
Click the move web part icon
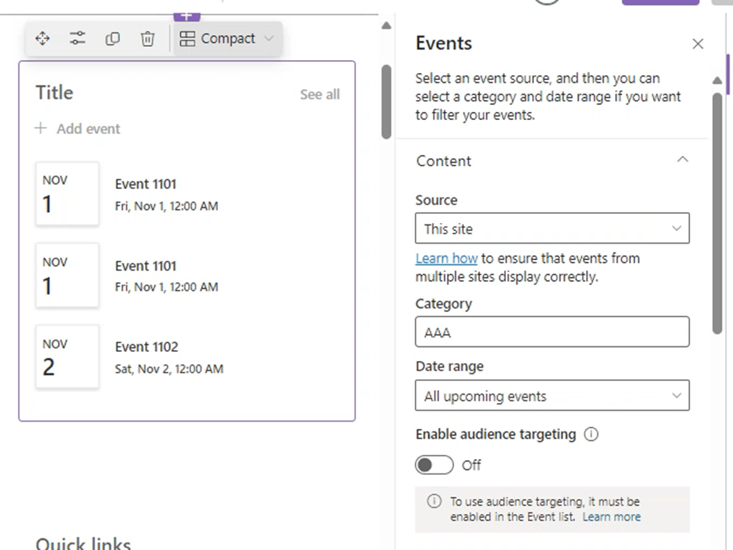pyautogui.click(x=43, y=39)
